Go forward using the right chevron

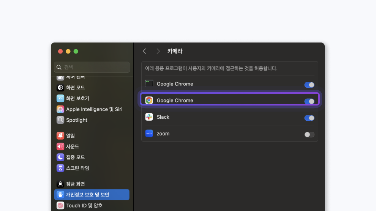[x=158, y=51]
